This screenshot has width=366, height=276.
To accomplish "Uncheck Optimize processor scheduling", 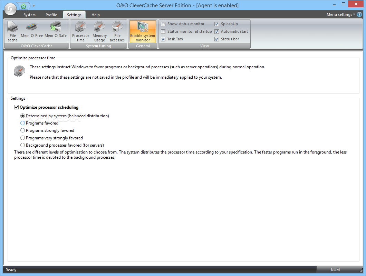I will coord(16,107).
